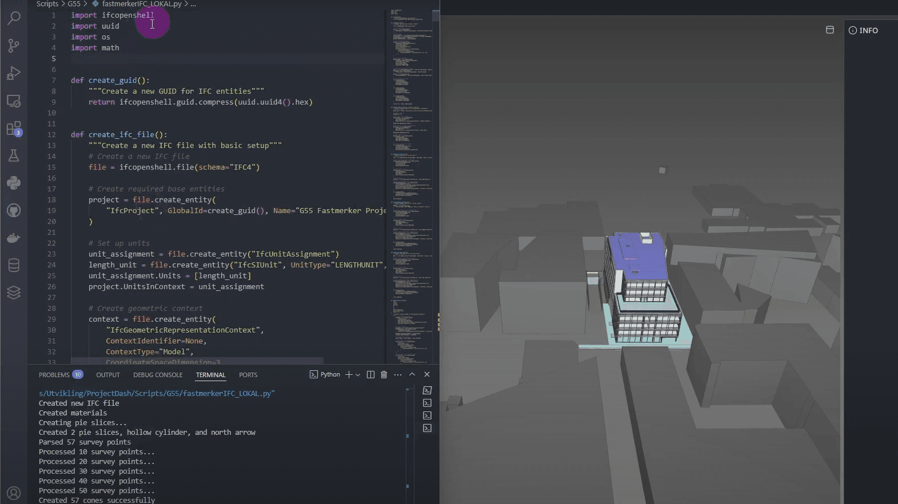Open the G55 breadcrumb dropdown

(74, 4)
